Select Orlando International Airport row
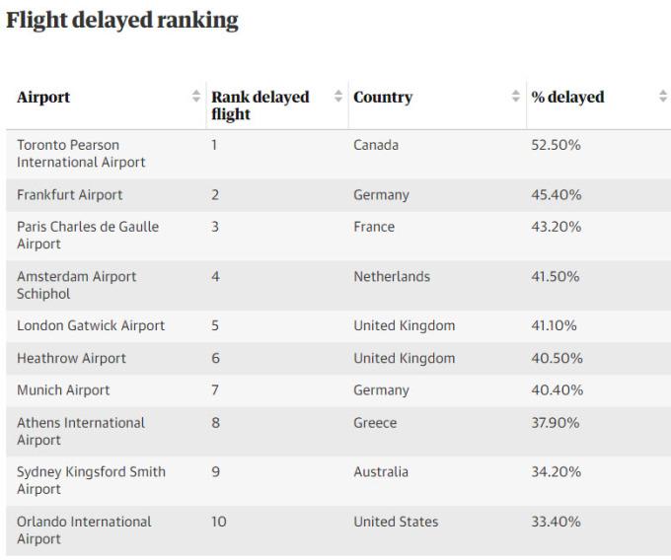This screenshot has width=671, height=560. pos(84,529)
